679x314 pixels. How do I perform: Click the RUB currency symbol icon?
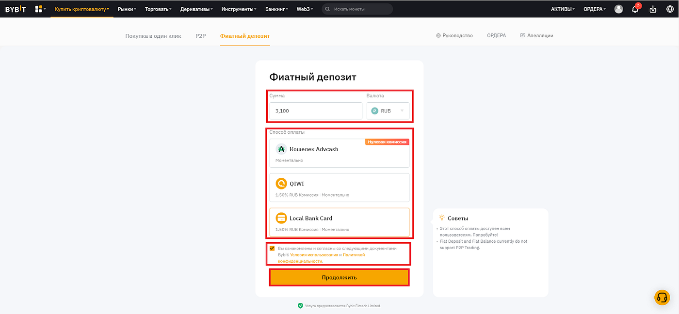[x=375, y=111]
